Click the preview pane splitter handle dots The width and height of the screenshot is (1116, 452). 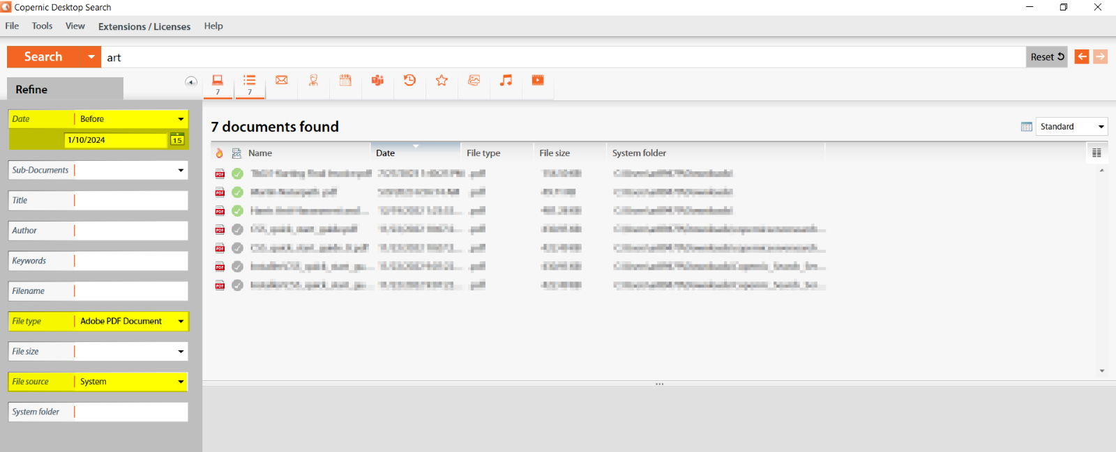[x=659, y=384]
